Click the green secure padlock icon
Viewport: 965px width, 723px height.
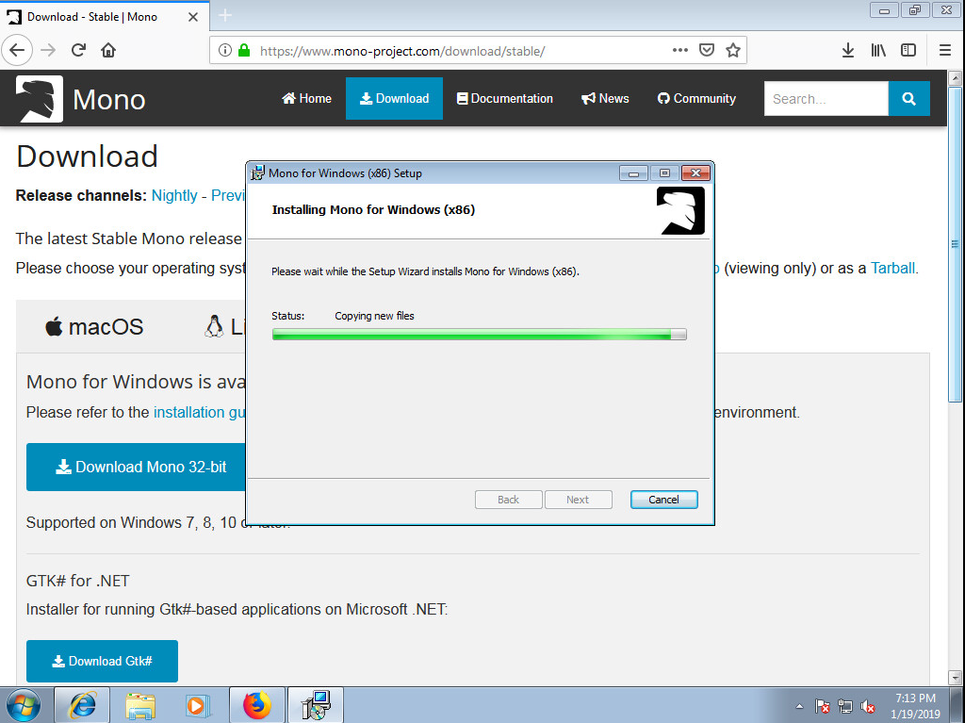(244, 51)
